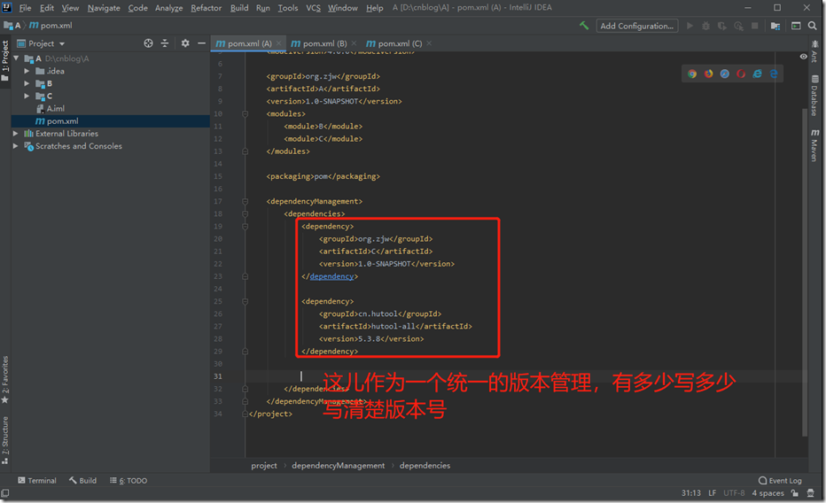Click the Profiler run icon
Viewport: 826px width, 503px height.
[738, 26]
